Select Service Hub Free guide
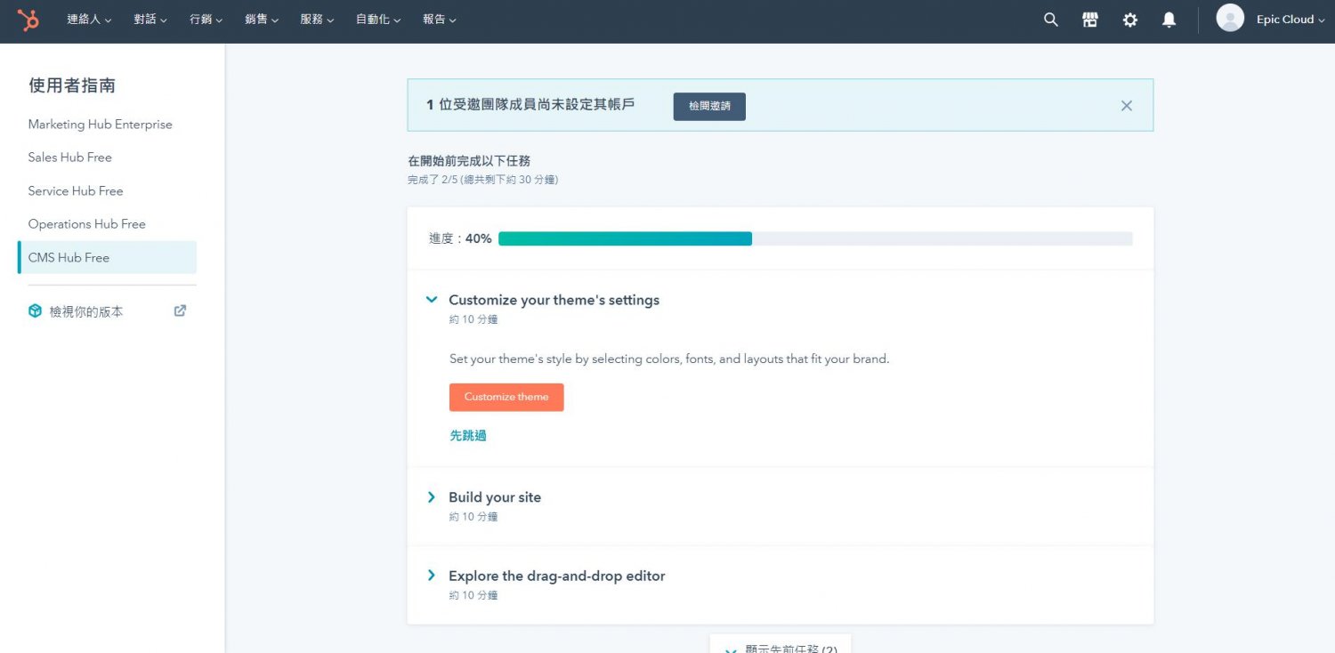The image size is (1335, 653). pos(76,191)
